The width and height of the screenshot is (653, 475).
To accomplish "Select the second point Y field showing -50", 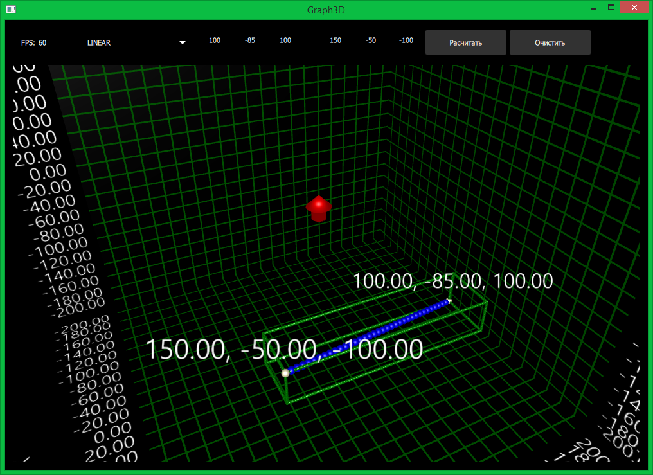I will [x=371, y=42].
